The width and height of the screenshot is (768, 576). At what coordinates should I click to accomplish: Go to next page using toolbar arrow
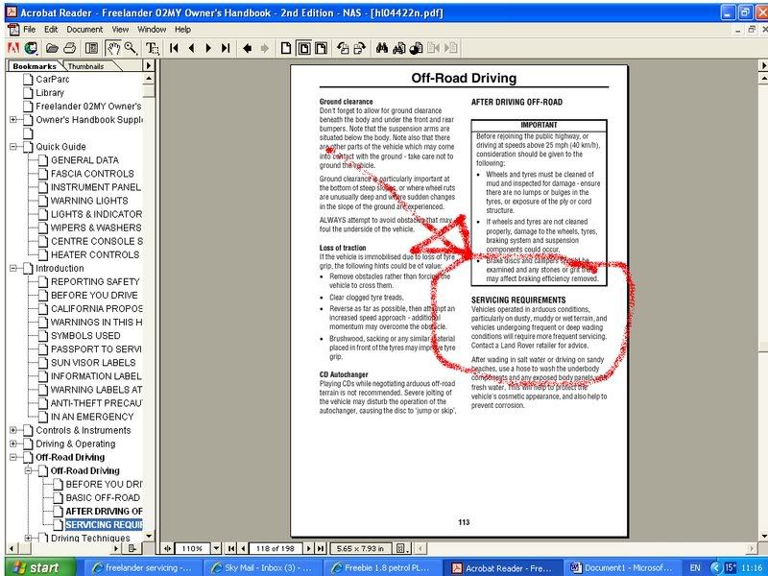(x=208, y=48)
